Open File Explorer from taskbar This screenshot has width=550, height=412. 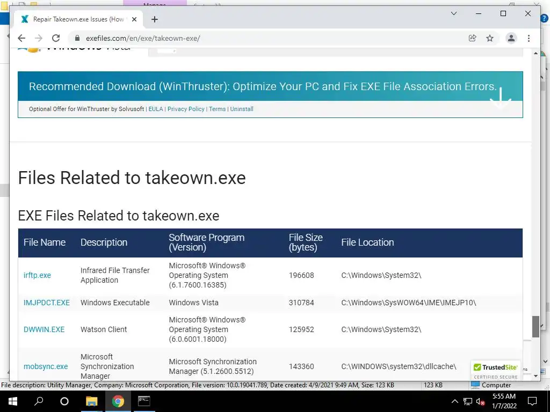91,401
